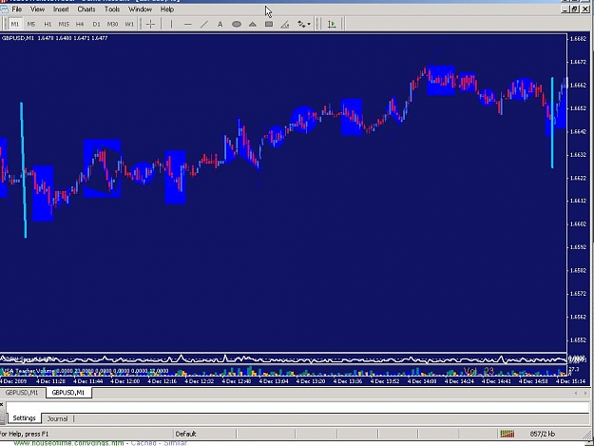Open the File menu
Viewport: 594px width, 446px height.
coord(17,10)
